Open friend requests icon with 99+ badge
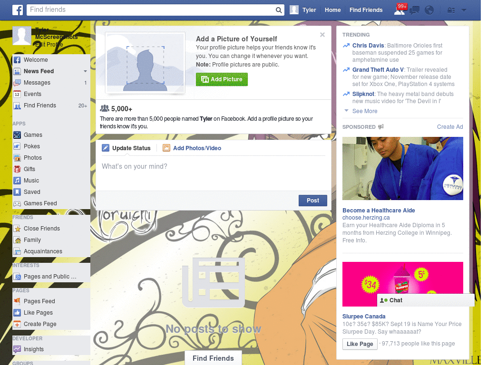Viewport: 487px width, 365px height. pyautogui.click(x=399, y=10)
